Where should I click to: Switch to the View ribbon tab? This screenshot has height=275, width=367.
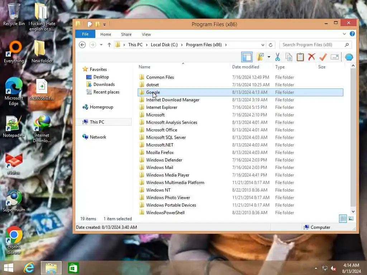[x=146, y=34]
